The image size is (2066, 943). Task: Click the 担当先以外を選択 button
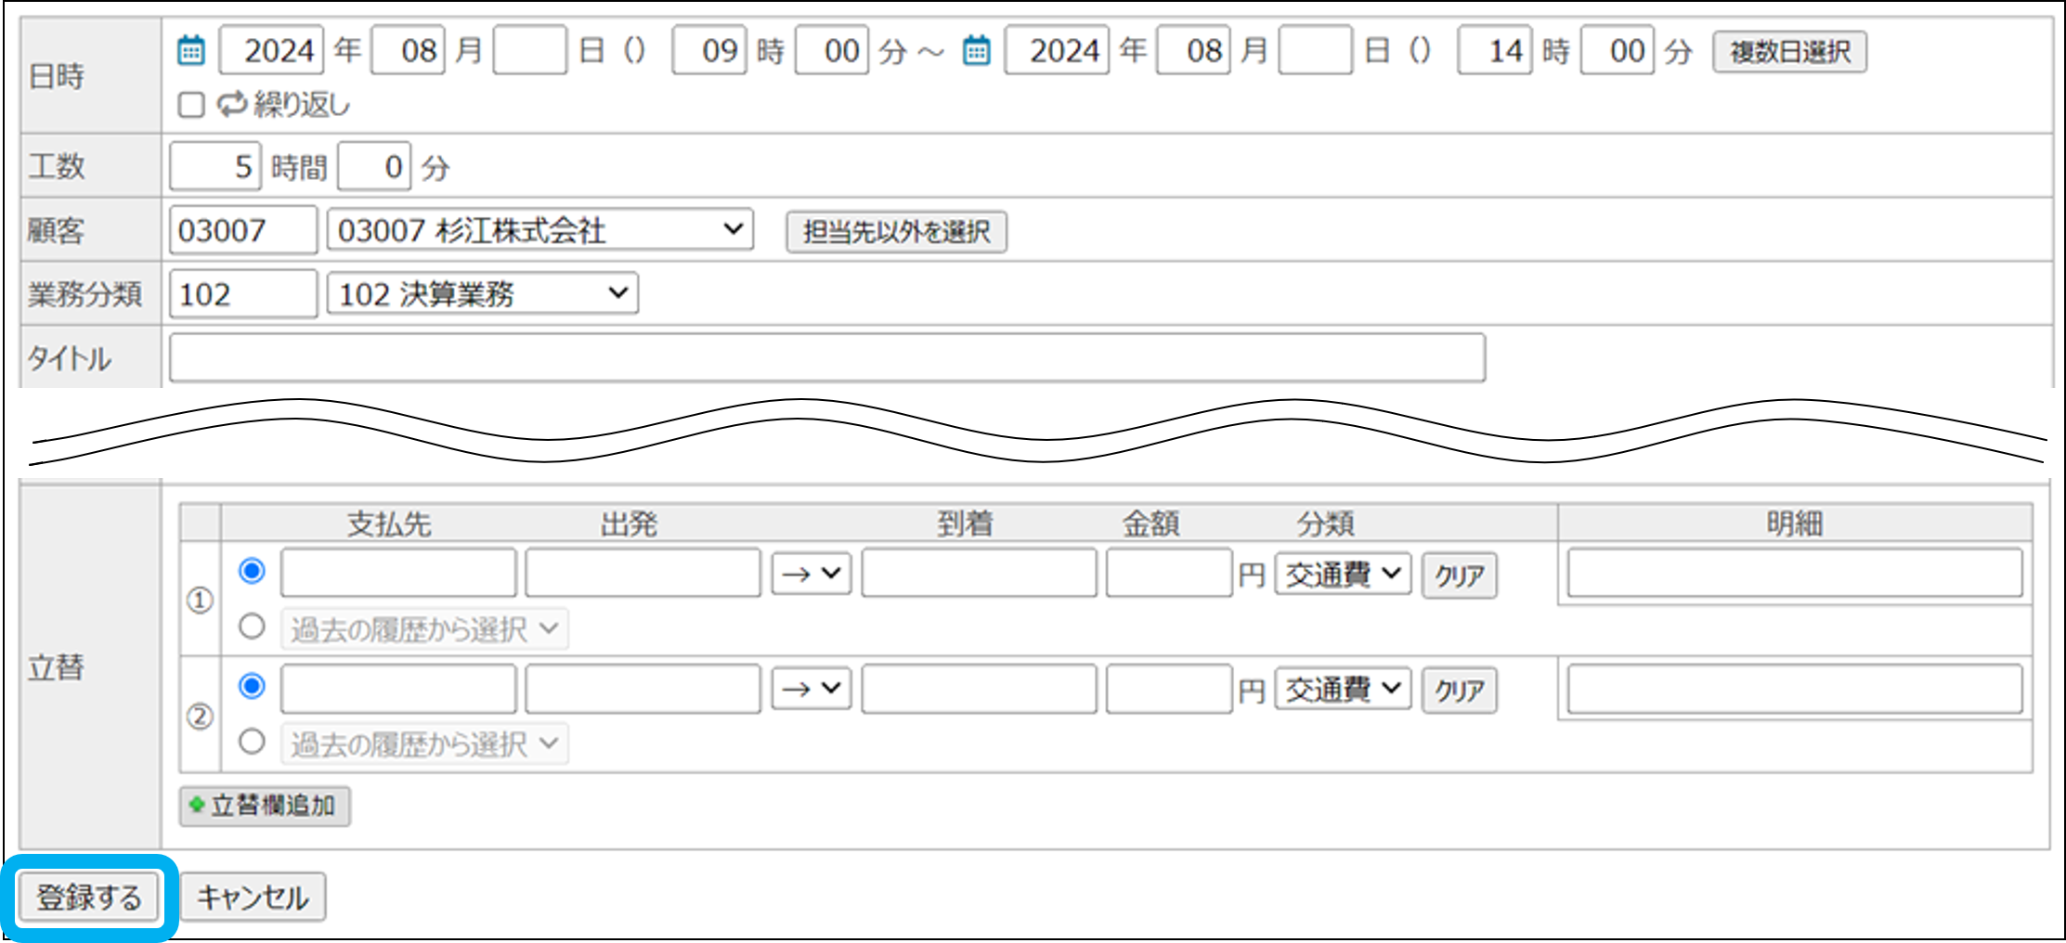coord(896,231)
